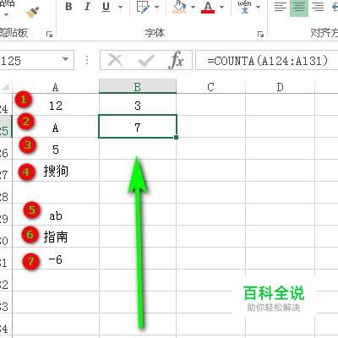Open underline style dropdown arrow

tap(120, 7)
